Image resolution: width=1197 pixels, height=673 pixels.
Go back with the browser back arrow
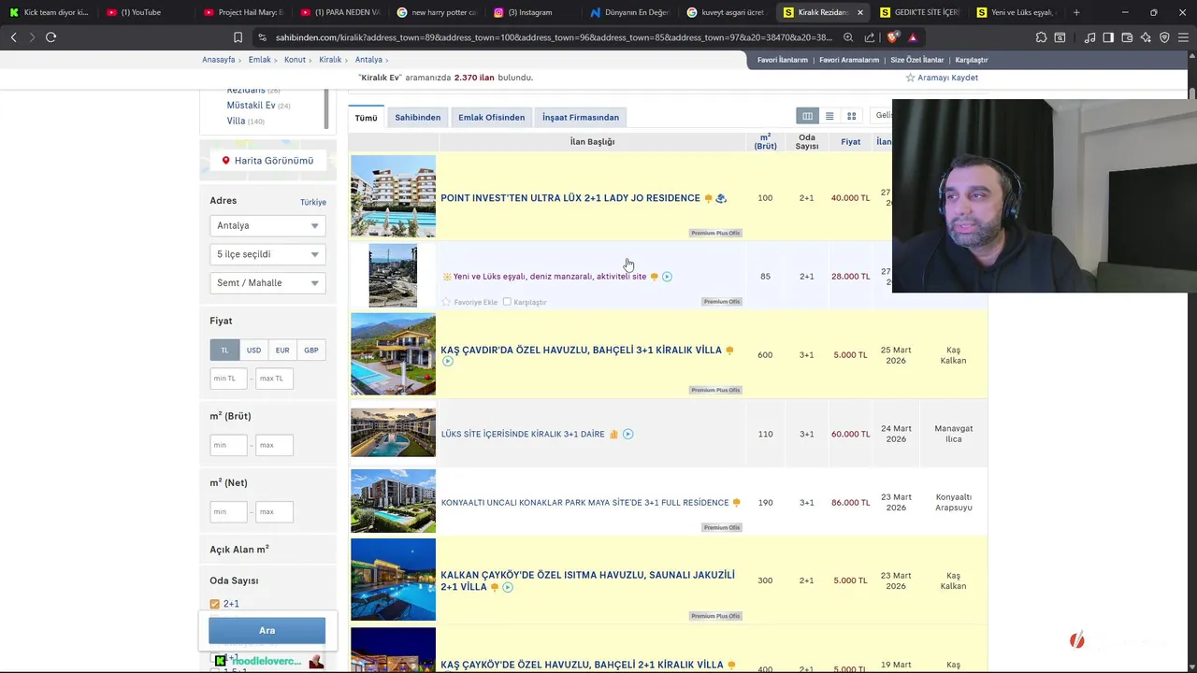click(14, 37)
